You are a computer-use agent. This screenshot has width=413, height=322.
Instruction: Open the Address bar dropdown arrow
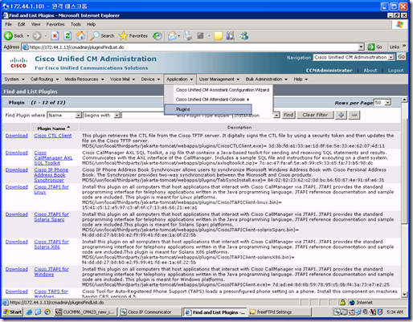click(362, 47)
